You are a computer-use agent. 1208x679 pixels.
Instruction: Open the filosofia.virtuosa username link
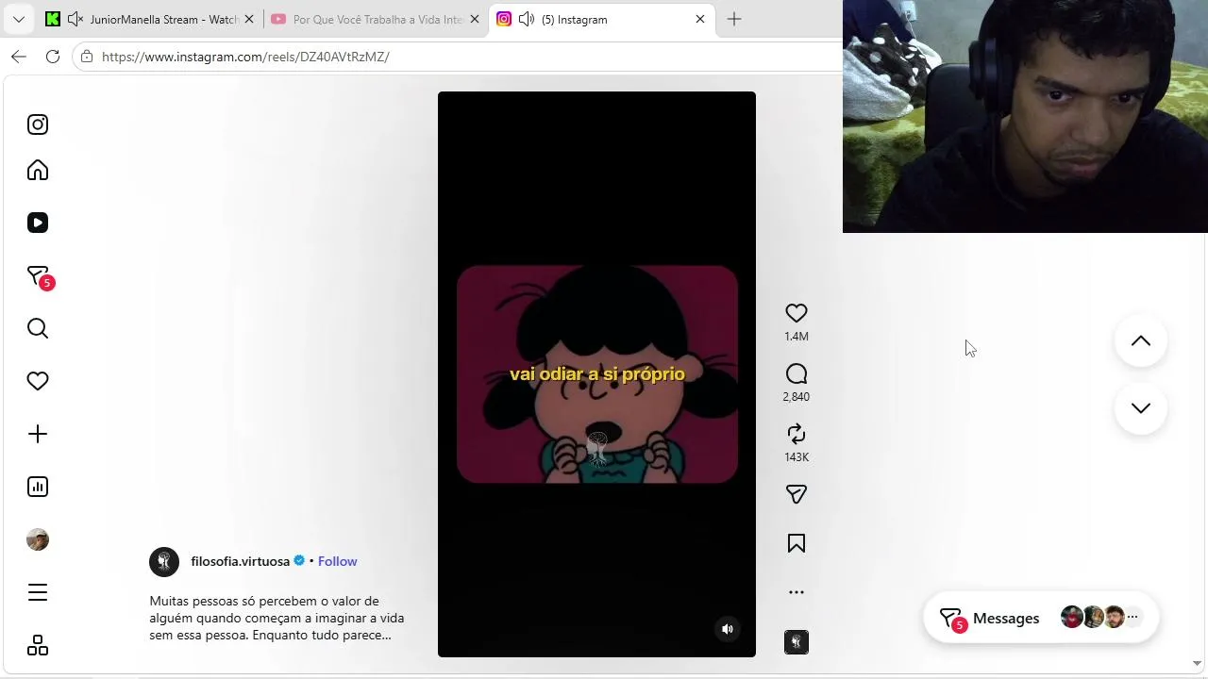[240, 561]
